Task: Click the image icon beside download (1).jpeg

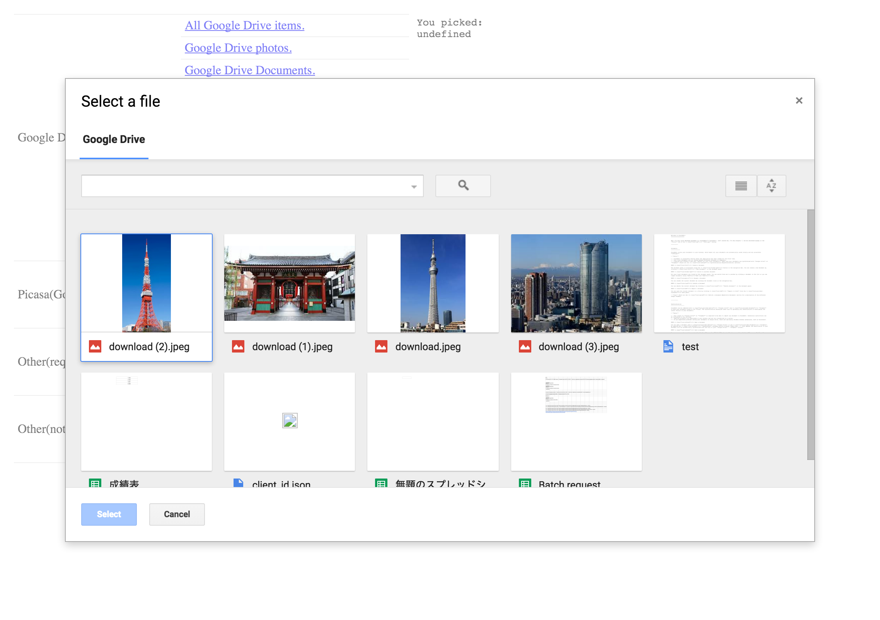Action: (x=239, y=346)
